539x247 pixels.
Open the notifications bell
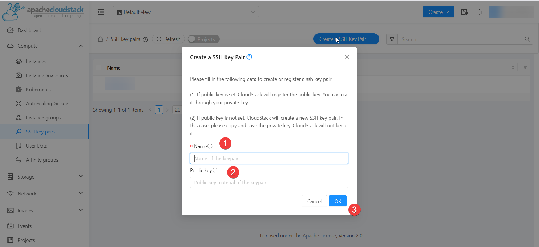click(480, 12)
